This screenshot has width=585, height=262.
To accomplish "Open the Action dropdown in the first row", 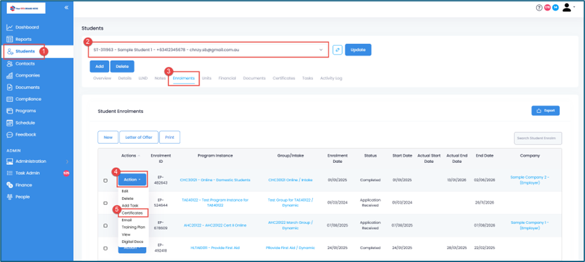I will pos(132,180).
